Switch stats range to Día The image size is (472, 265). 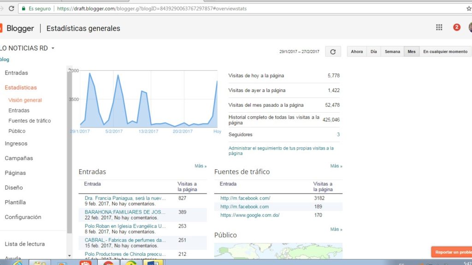pos(373,52)
